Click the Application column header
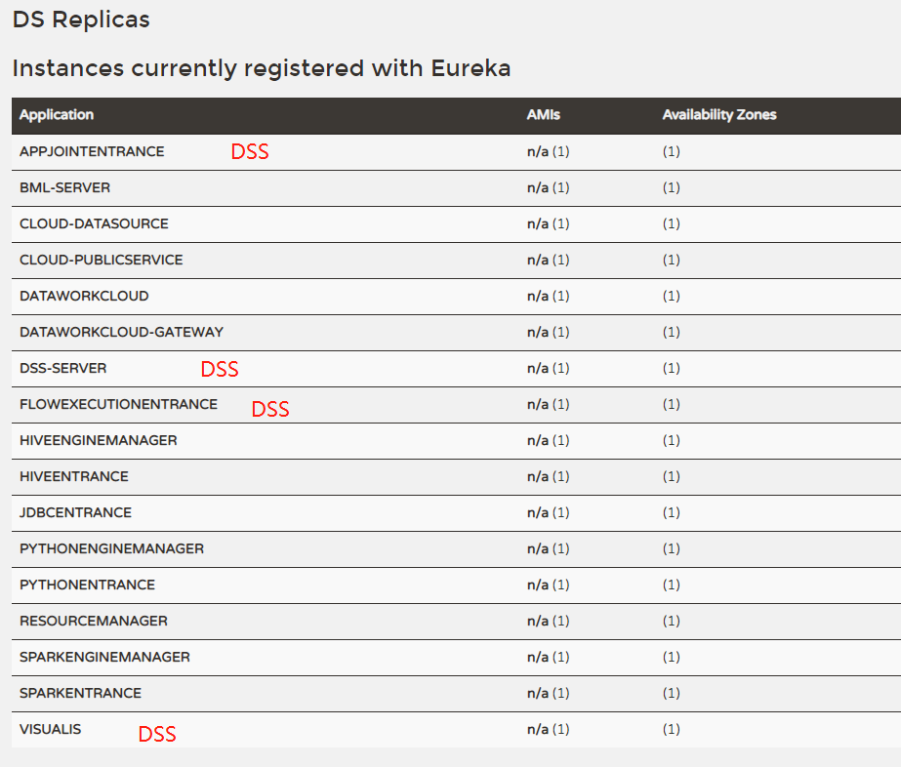The width and height of the screenshot is (901, 767). click(57, 114)
